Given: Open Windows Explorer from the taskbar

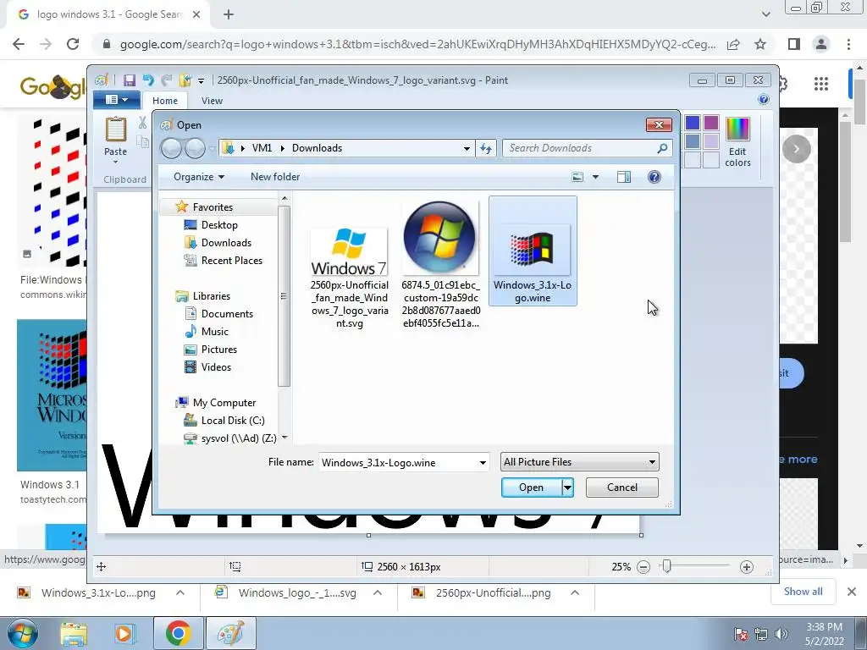Looking at the screenshot, I should [x=74, y=634].
